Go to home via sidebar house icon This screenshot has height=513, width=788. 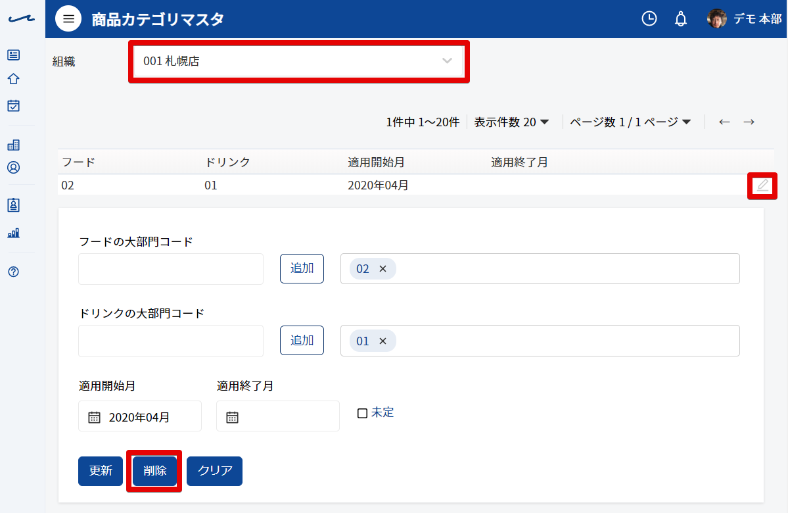14,79
